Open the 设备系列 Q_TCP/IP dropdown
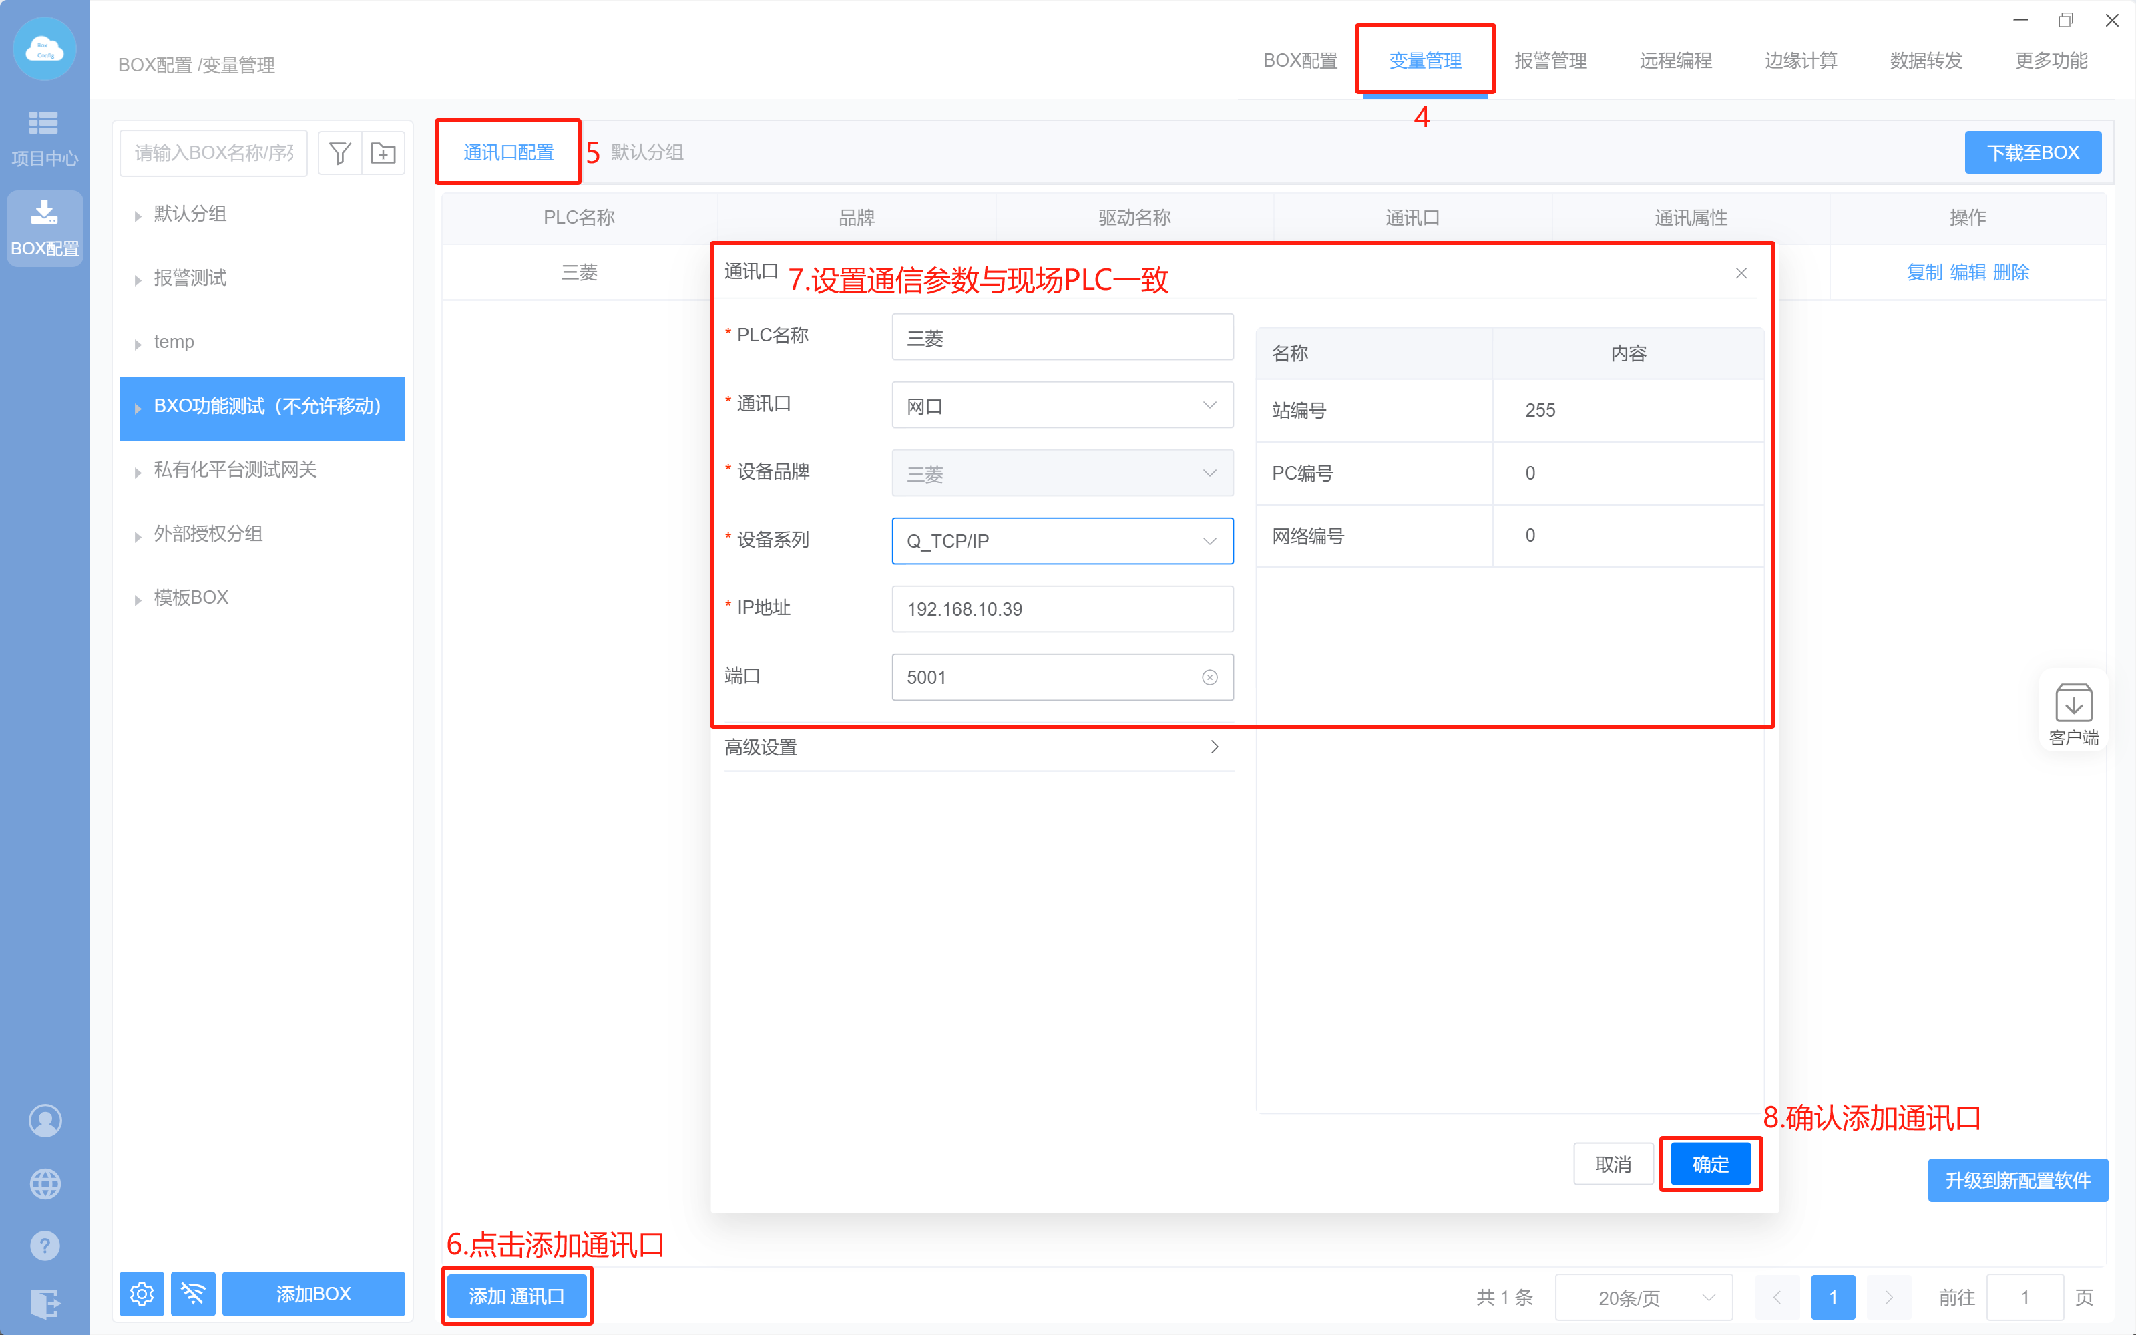Screen dimensions: 2136x1335 tap(1062, 540)
